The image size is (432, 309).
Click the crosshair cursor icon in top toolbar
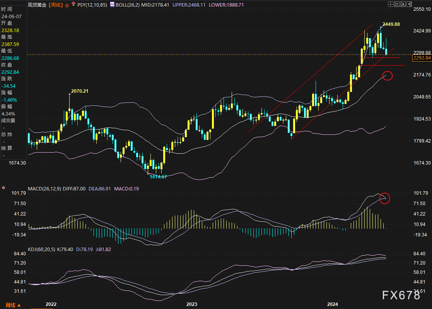pos(390,4)
